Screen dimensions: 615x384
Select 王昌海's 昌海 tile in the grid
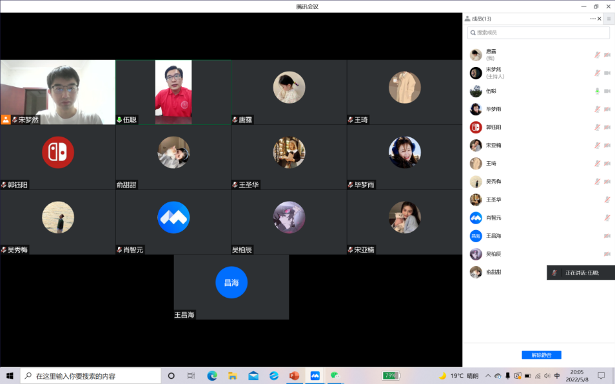click(x=231, y=287)
